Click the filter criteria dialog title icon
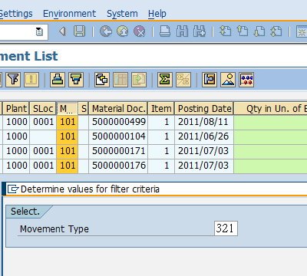 tap(13, 189)
